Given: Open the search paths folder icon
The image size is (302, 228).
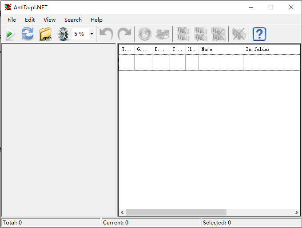Looking at the screenshot, I should 45,34.
